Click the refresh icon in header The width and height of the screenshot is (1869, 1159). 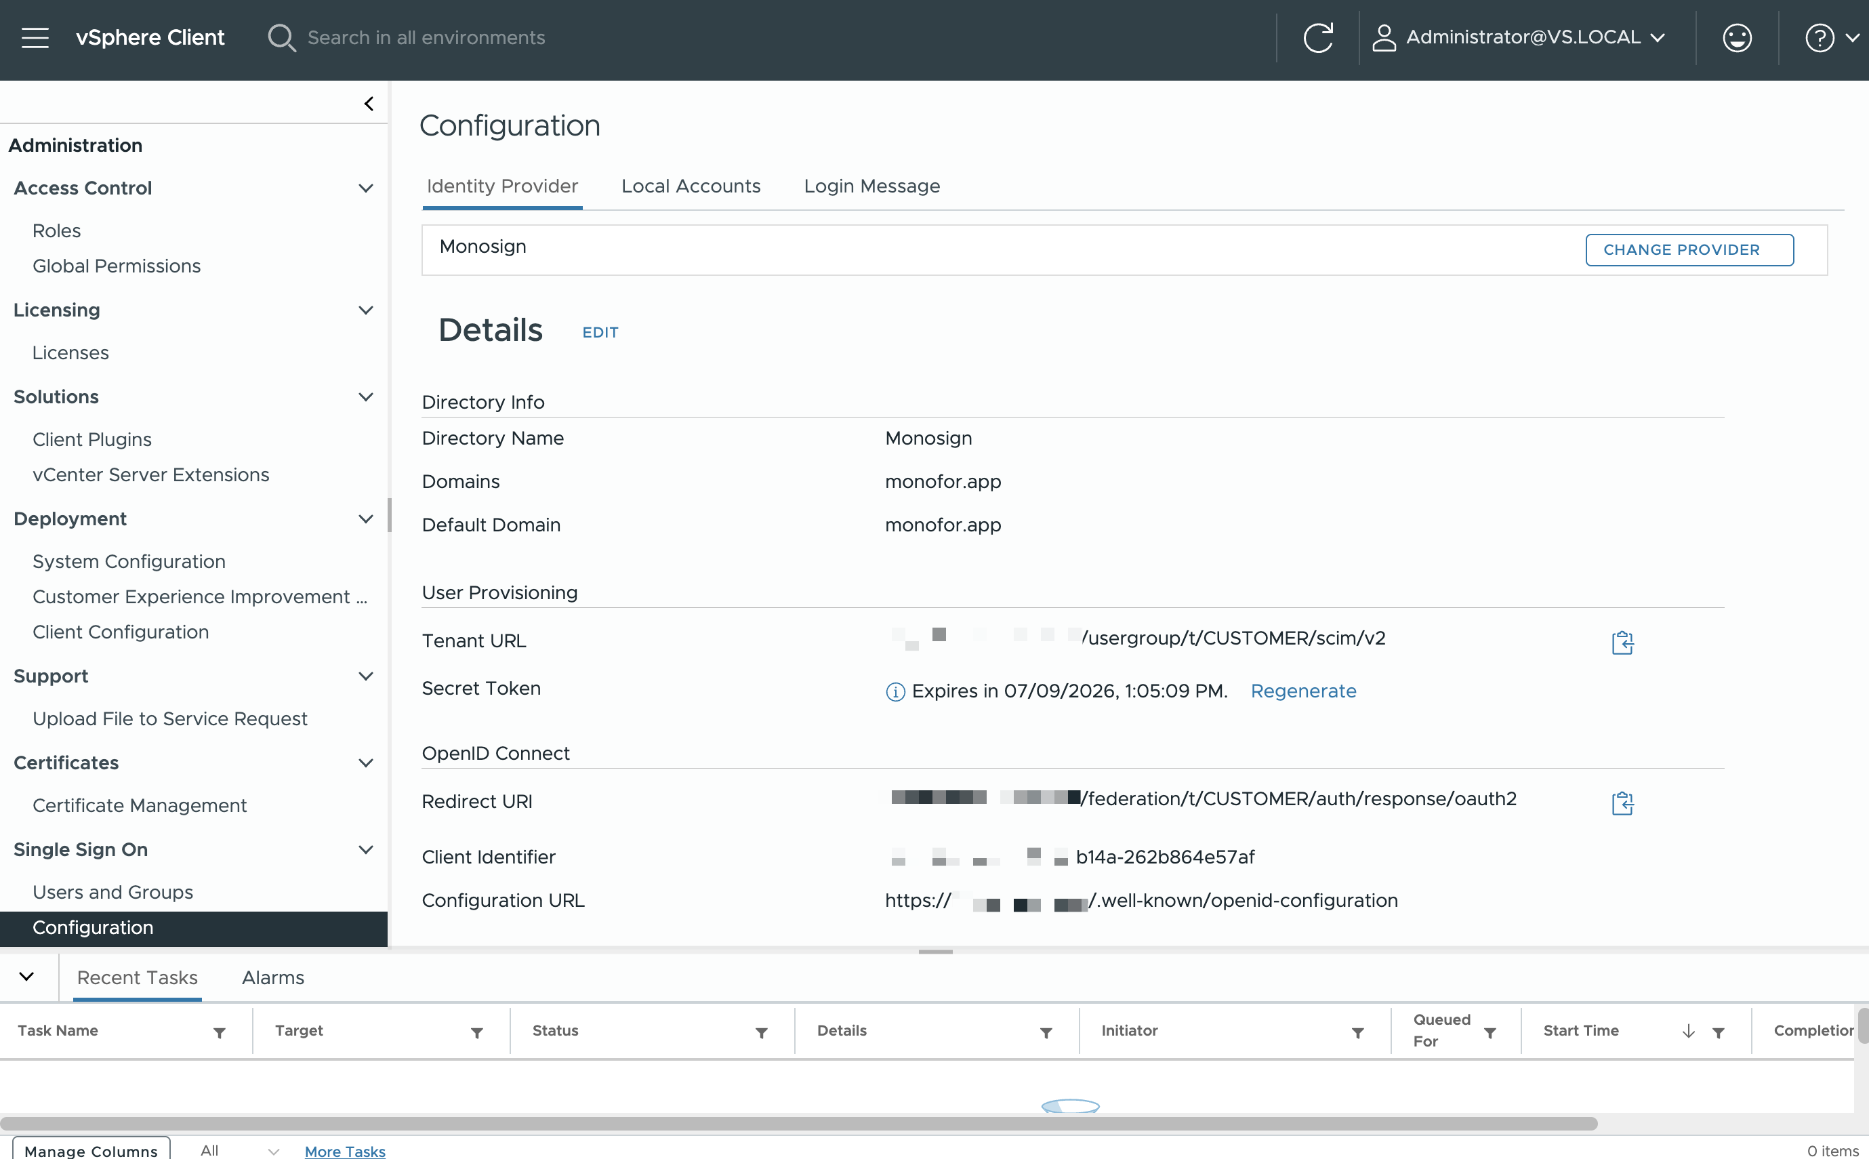pos(1318,37)
